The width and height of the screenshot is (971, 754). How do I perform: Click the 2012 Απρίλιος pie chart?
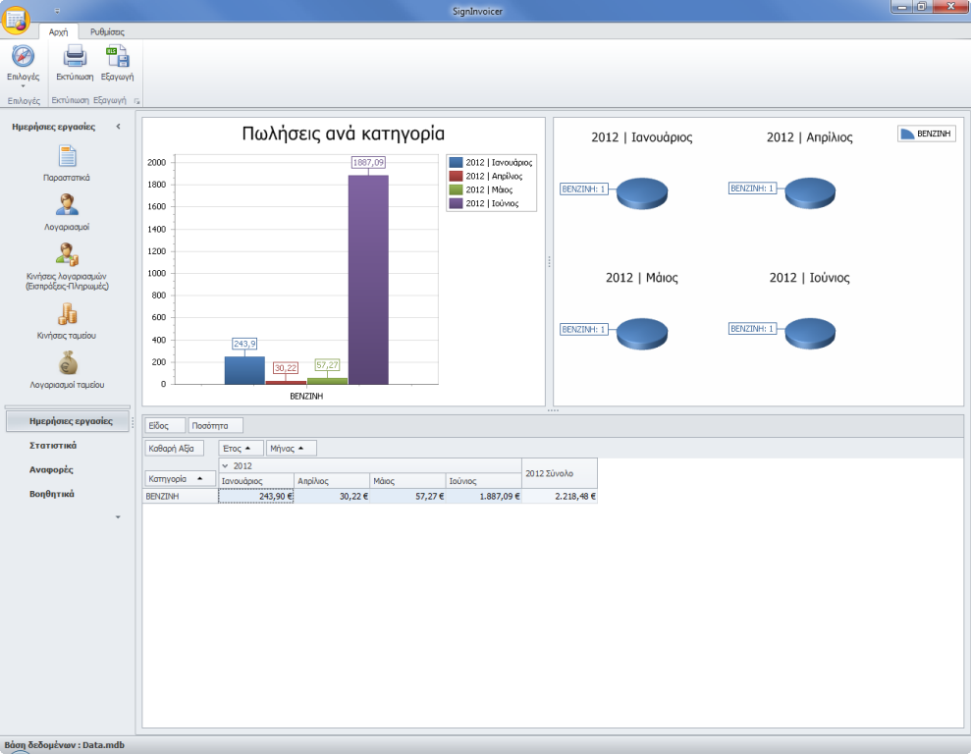(810, 192)
